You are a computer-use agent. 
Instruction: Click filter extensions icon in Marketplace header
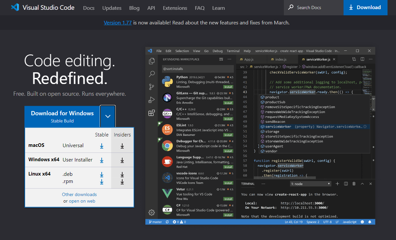(x=221, y=59)
